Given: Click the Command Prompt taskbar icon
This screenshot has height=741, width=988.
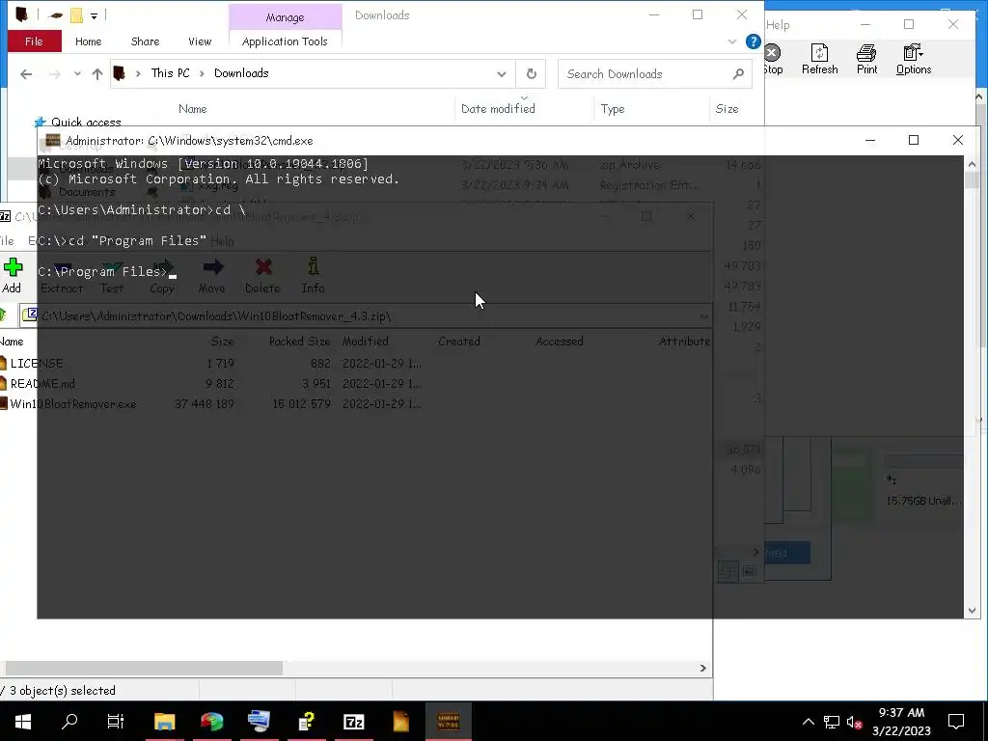Looking at the screenshot, I should pos(448,721).
